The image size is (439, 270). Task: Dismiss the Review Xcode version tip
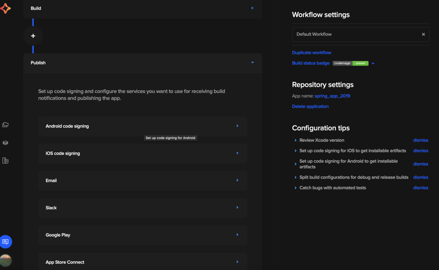pos(420,140)
